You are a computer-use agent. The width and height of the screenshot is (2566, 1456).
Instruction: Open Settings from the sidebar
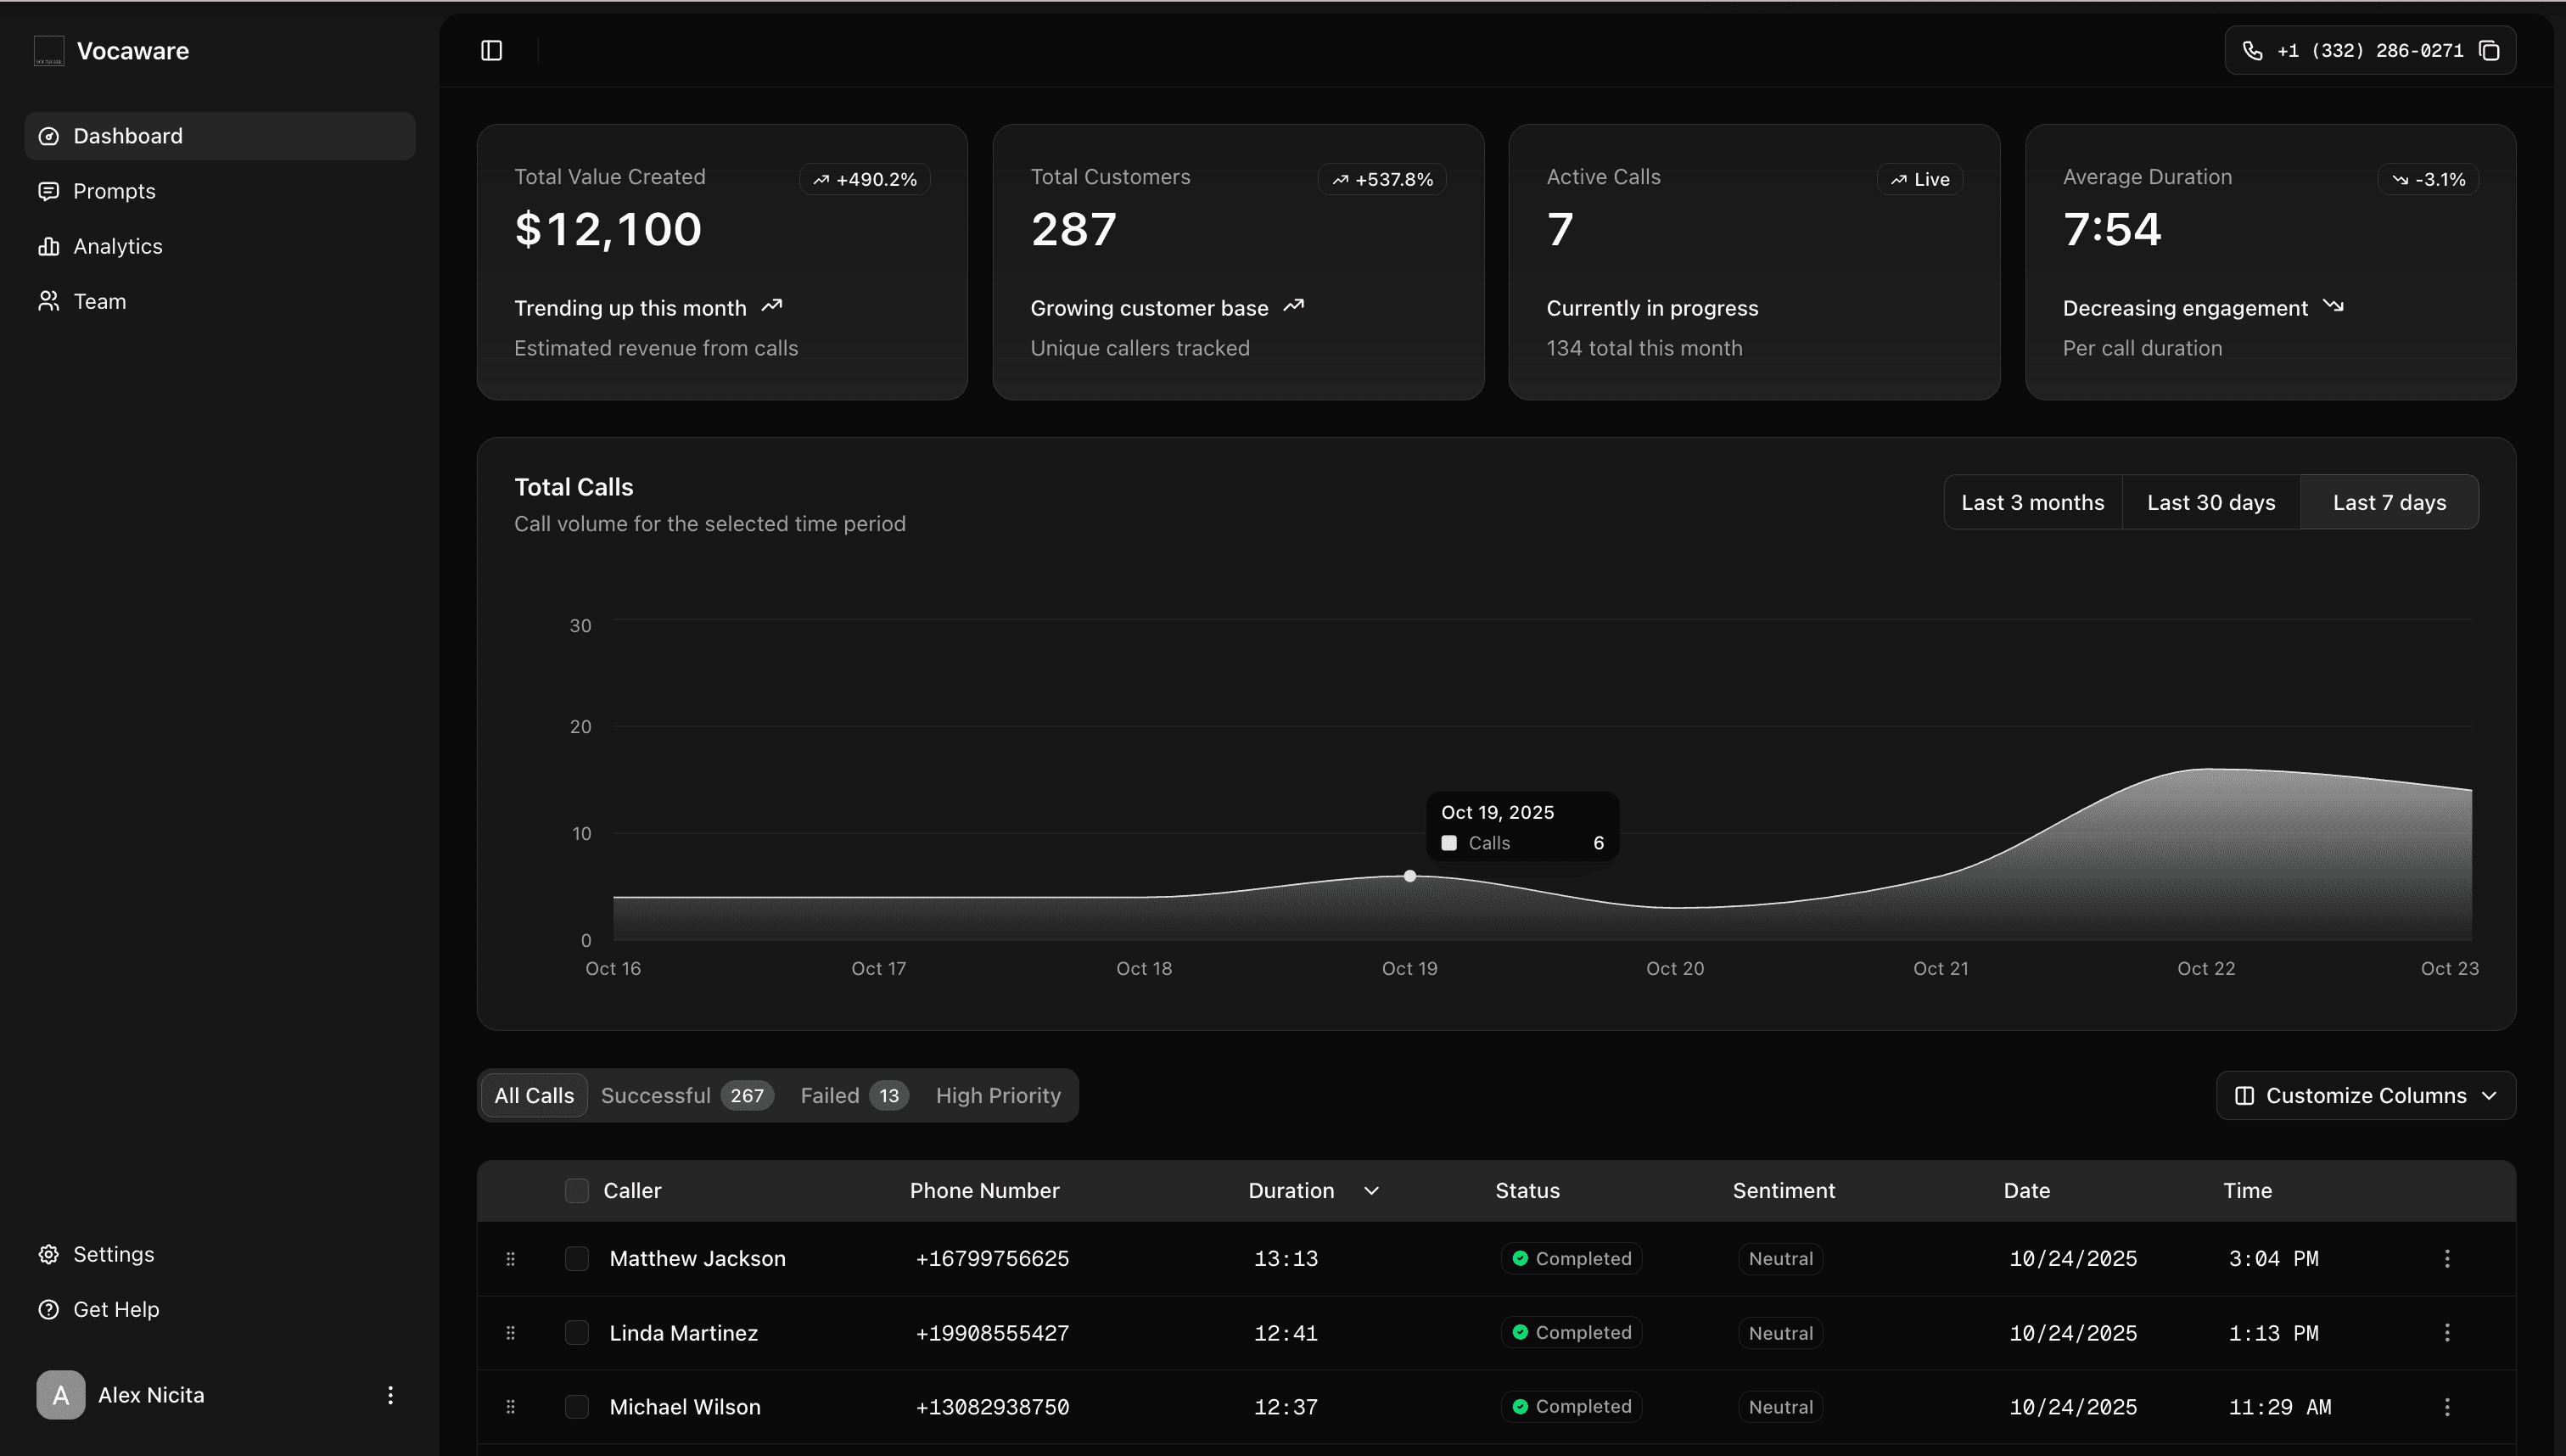click(x=113, y=1254)
